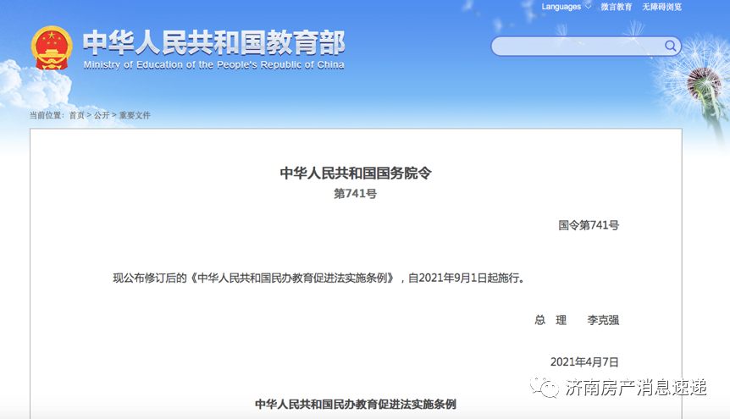Open 公开 in the breadcrumb
The height and width of the screenshot is (419, 730).
102,115
